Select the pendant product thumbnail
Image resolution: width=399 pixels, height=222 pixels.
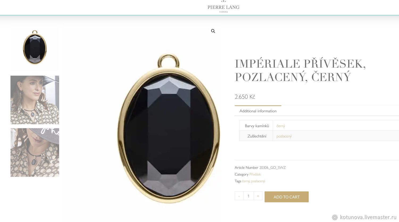coord(35,48)
